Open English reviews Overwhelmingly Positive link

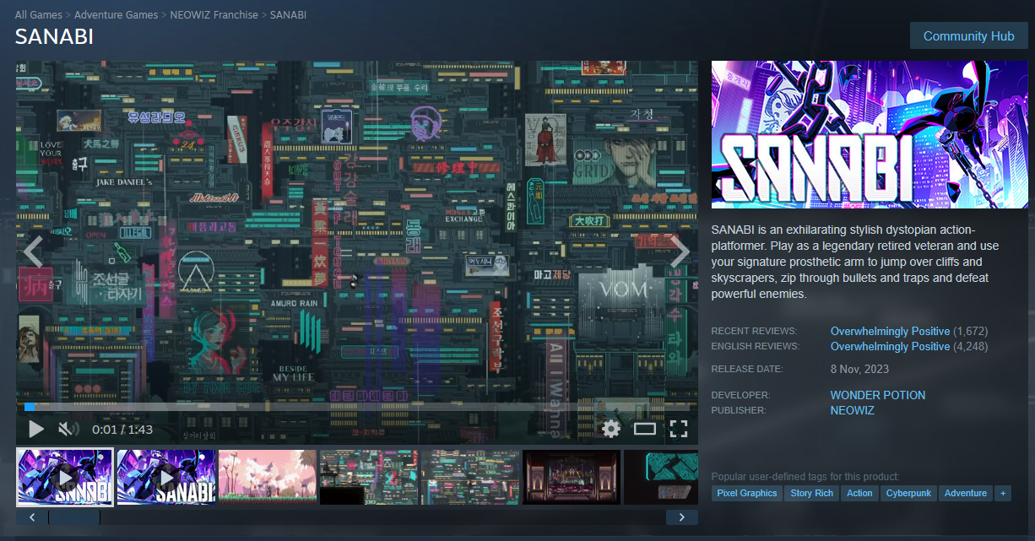[x=890, y=346]
